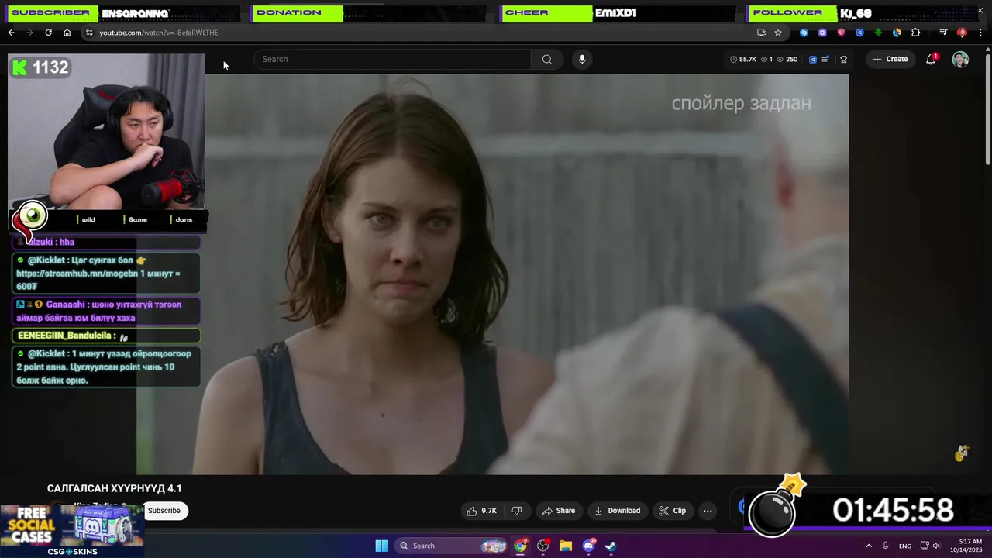Open the purple gear extension icon

[x=822, y=33]
